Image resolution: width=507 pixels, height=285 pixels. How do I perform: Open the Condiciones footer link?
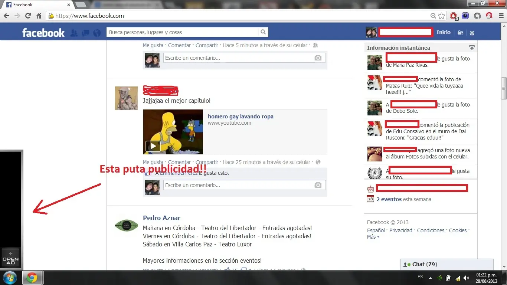click(431, 230)
